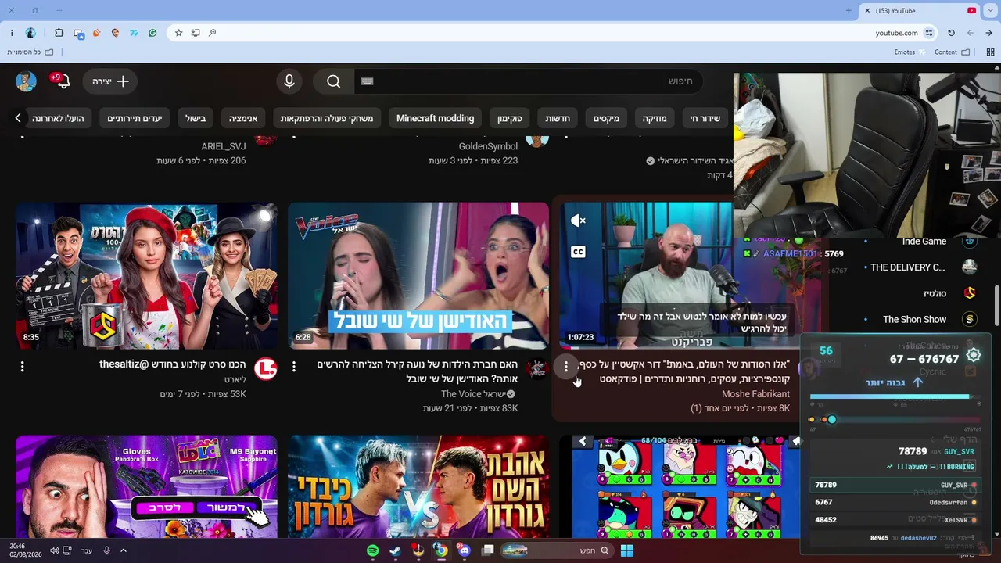Open The Voice audition video thumbnail

coord(418,276)
